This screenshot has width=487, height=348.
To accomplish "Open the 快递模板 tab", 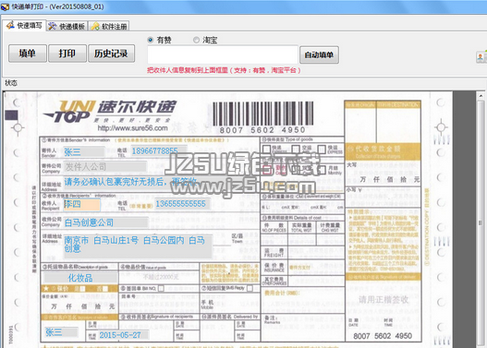I will 67,27.
